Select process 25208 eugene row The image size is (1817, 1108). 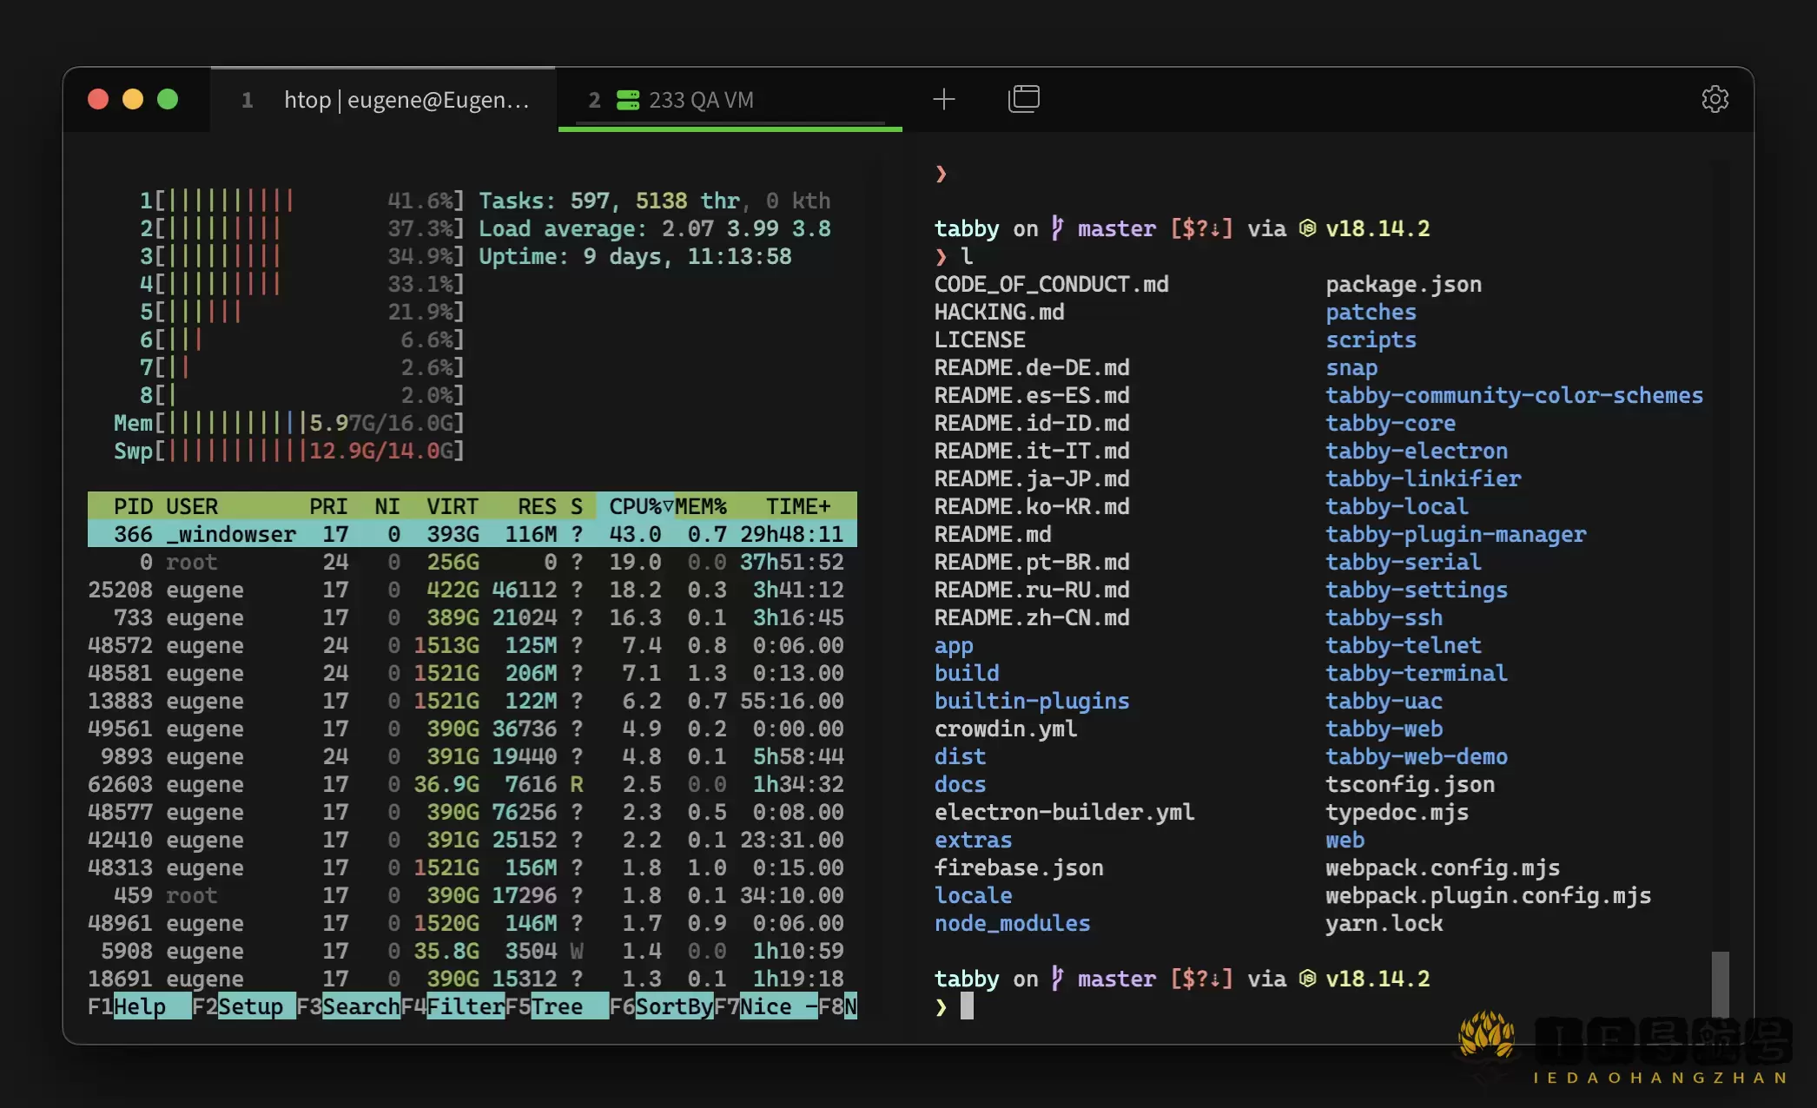[x=472, y=590]
